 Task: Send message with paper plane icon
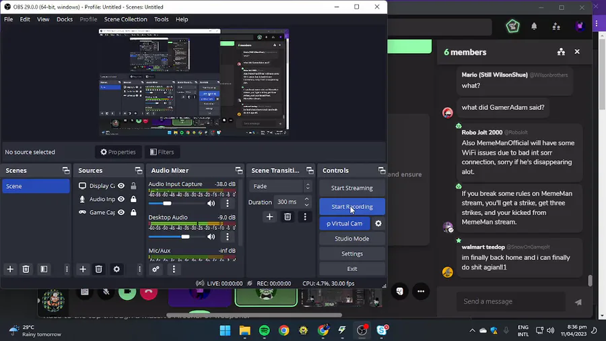578,302
